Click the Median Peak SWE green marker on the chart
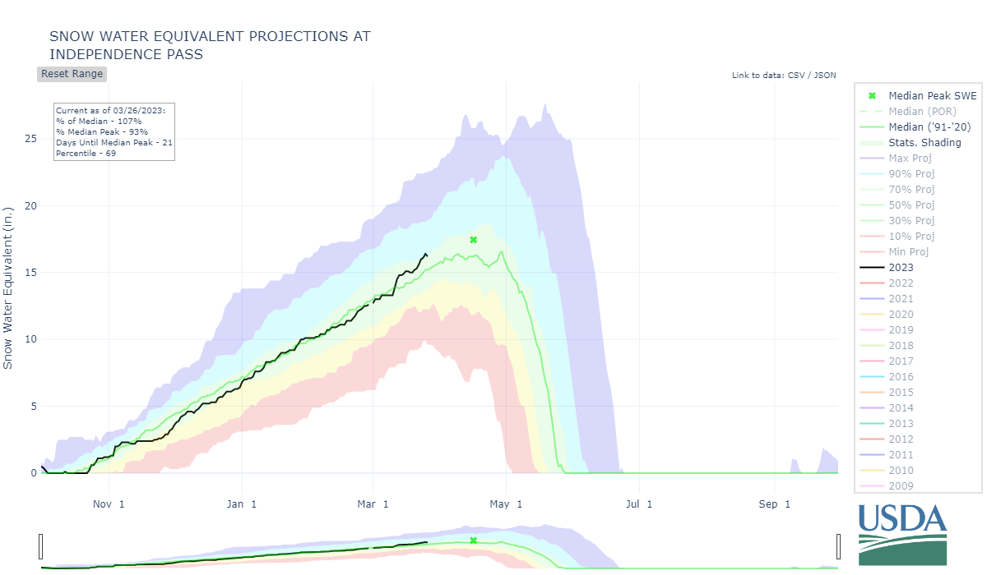Viewport: 987px width, 575px height. (473, 240)
